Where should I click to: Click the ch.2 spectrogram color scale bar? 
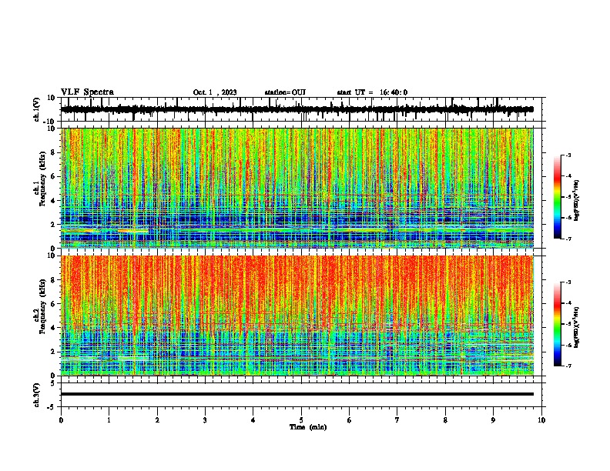(557, 324)
